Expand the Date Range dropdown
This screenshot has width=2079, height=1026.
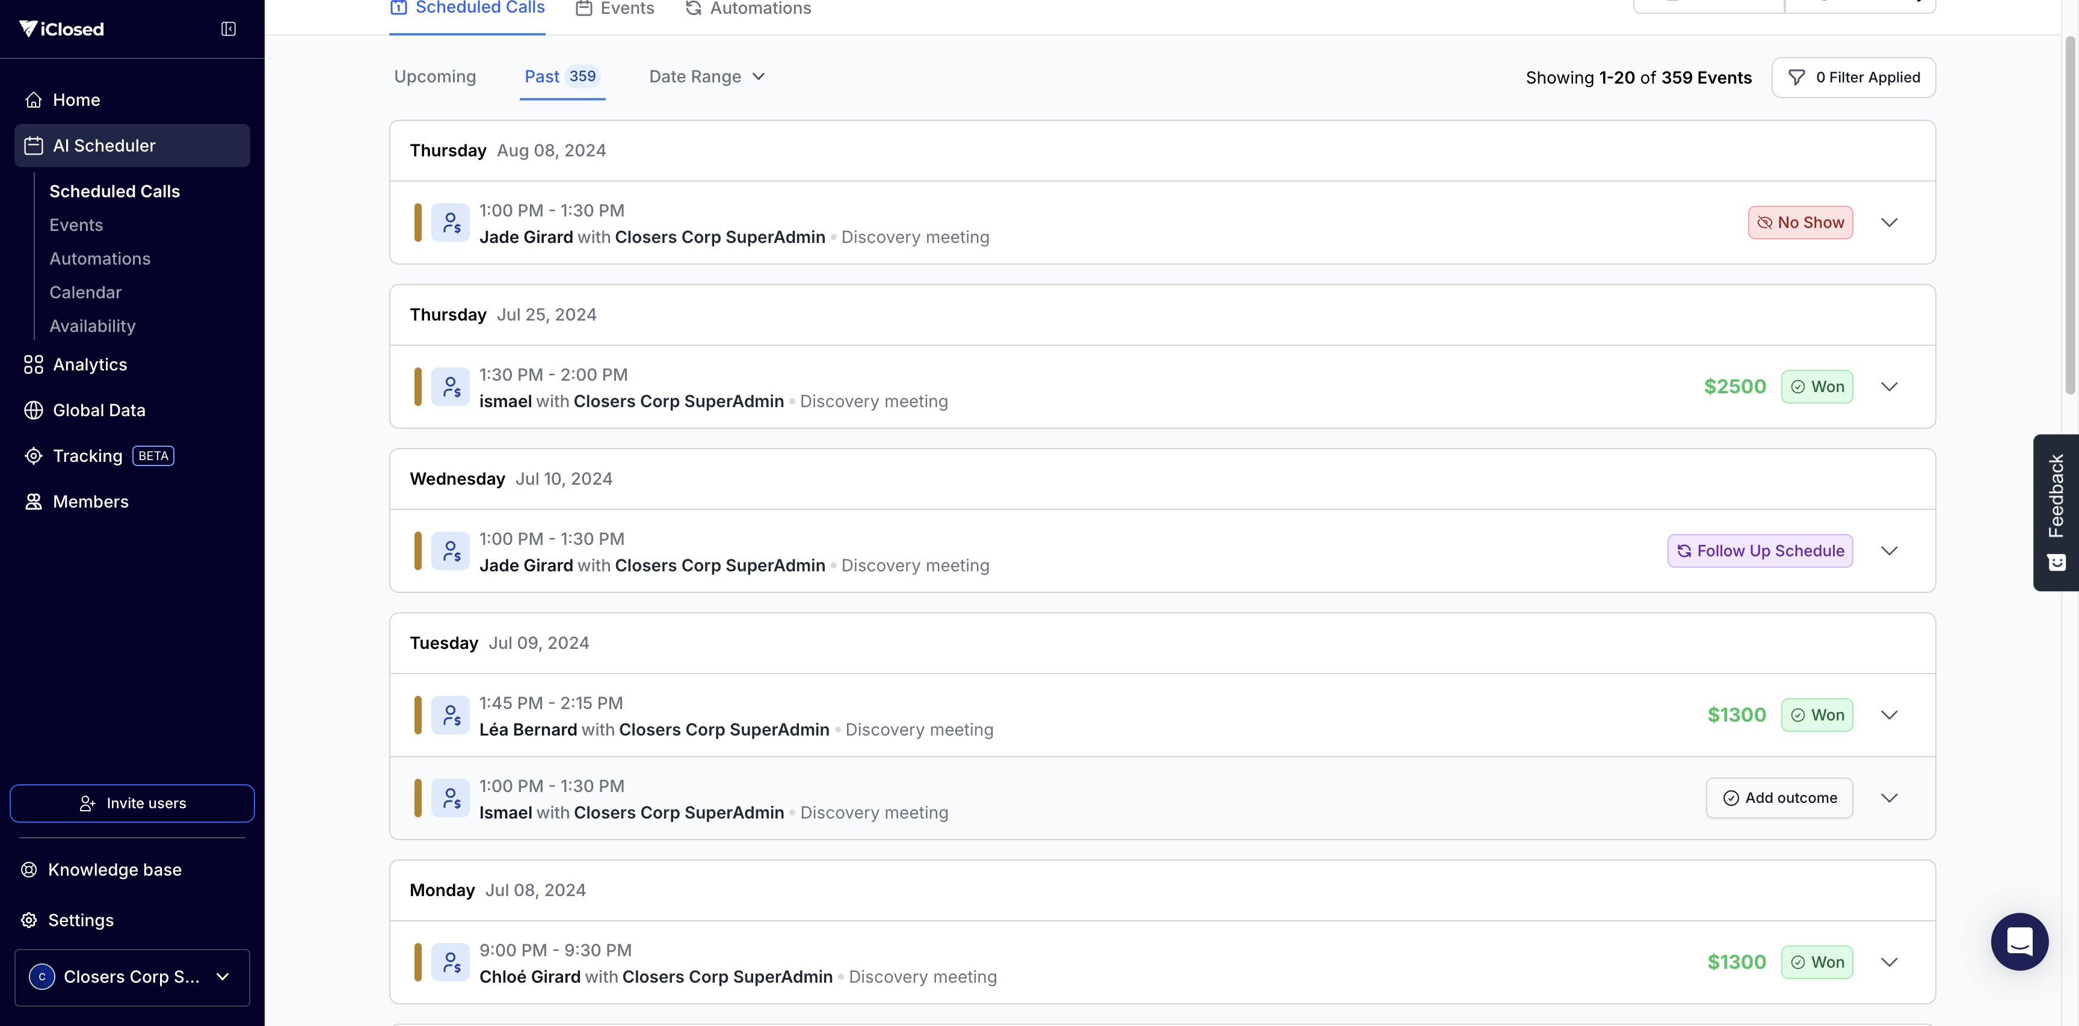pos(706,76)
